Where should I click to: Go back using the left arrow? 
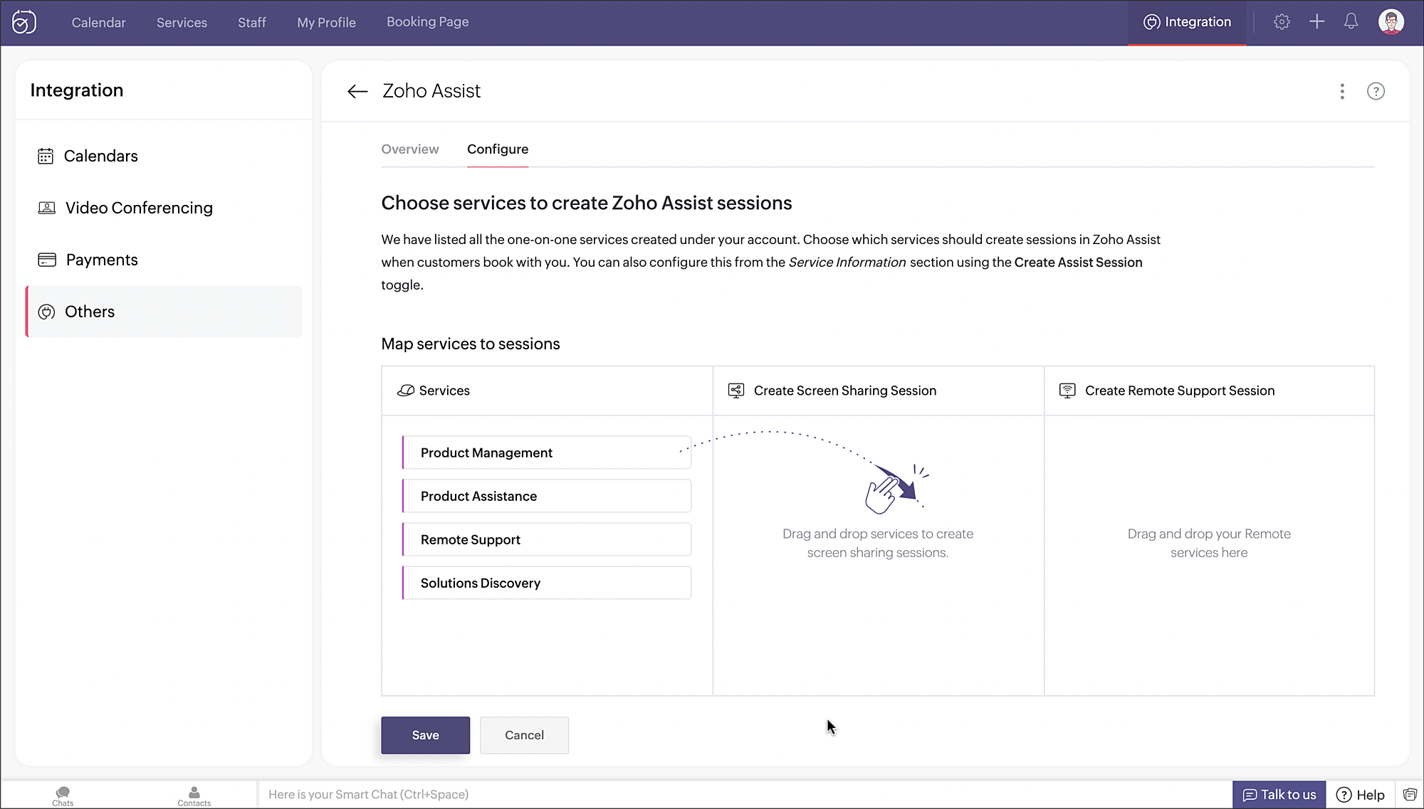tap(357, 91)
